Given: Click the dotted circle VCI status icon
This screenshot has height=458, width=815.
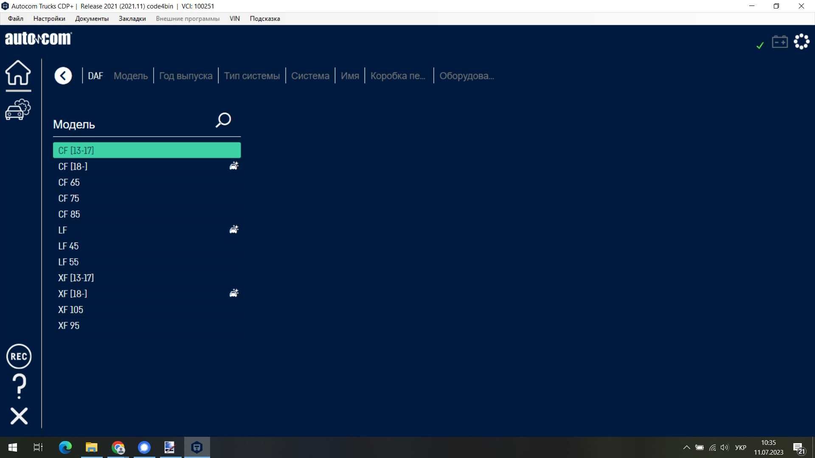Looking at the screenshot, I should pyautogui.click(x=801, y=42).
